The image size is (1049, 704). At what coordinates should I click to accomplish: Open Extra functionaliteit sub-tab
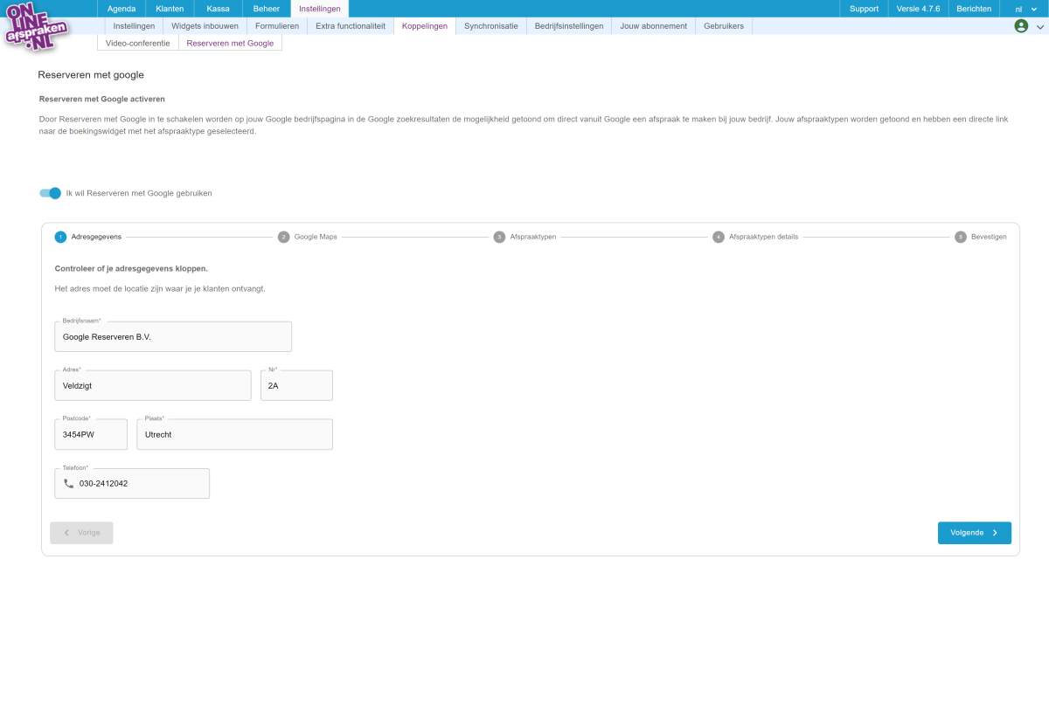click(x=351, y=26)
